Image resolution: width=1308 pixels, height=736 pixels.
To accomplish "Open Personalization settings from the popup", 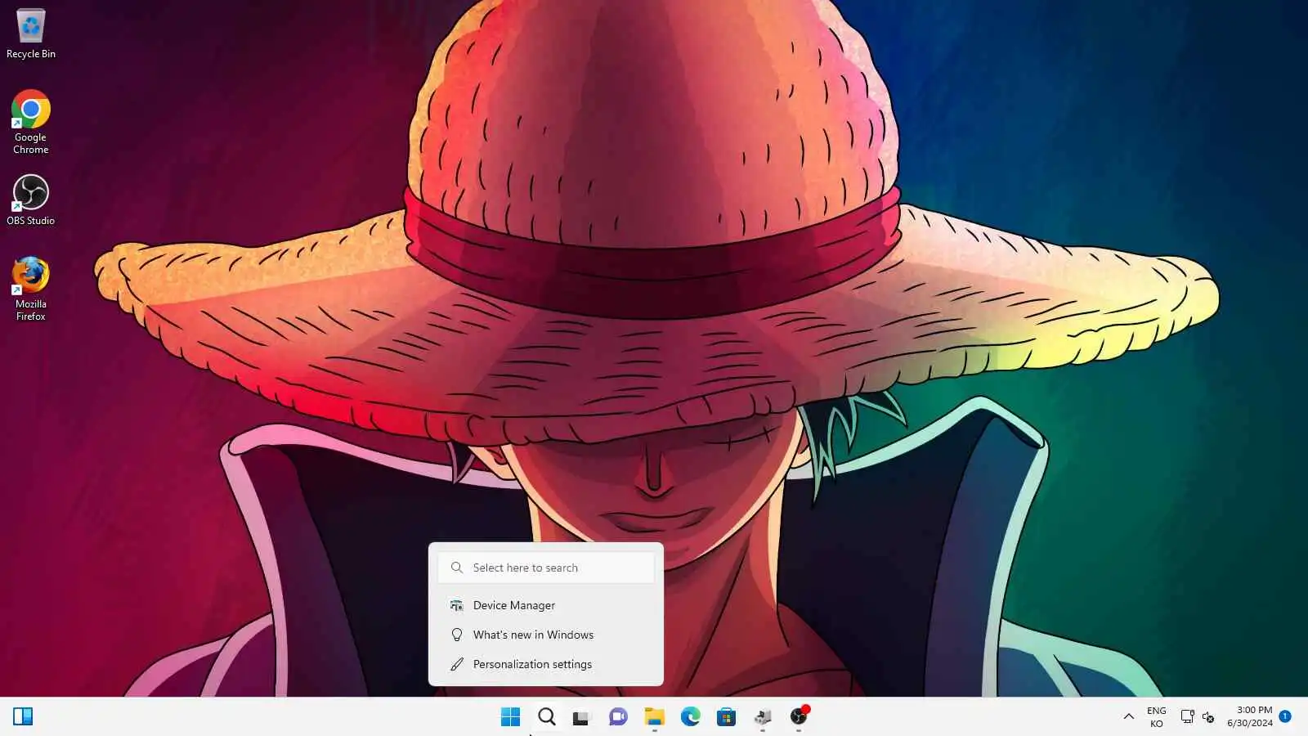I will 546,664.
